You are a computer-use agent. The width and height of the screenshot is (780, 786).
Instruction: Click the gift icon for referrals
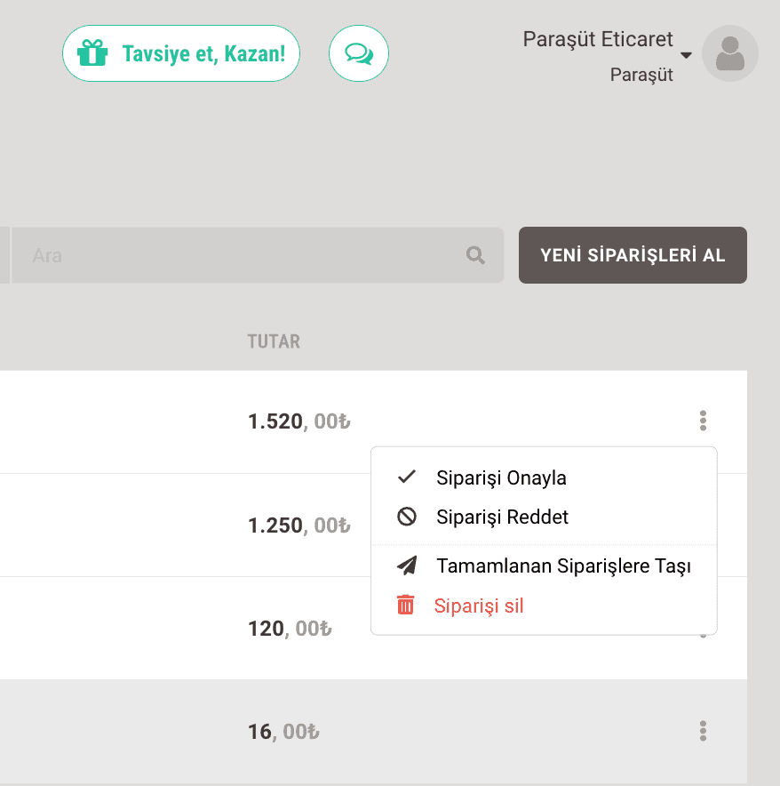(92, 53)
